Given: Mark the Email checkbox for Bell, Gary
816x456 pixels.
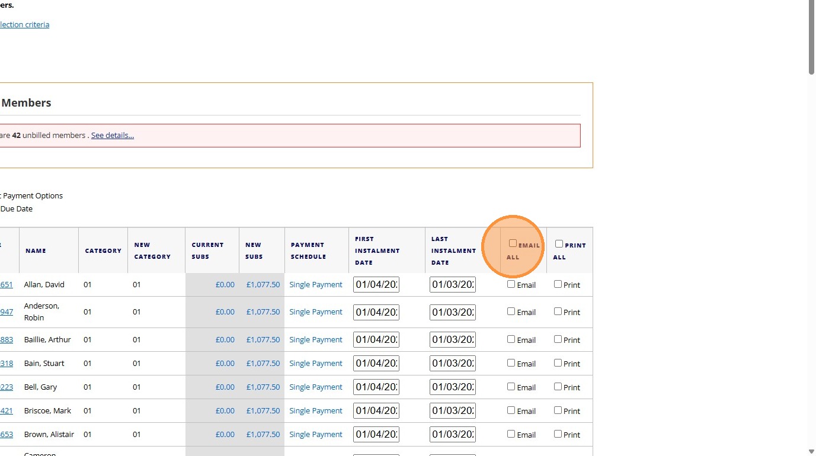Looking at the screenshot, I should coord(511,387).
